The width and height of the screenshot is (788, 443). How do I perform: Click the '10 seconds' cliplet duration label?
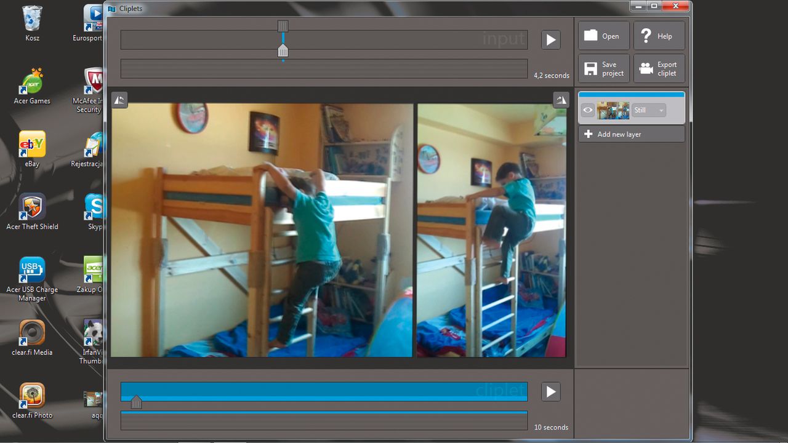click(551, 427)
